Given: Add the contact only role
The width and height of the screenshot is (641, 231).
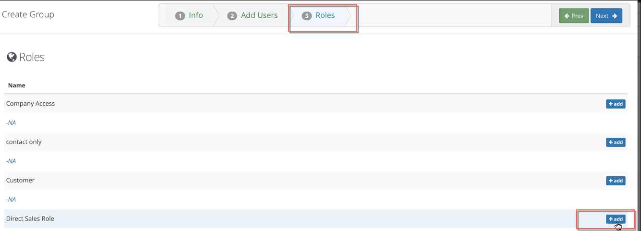Looking at the screenshot, I should [616, 142].
